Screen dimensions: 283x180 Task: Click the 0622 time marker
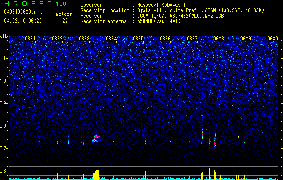pyautogui.click(x=57, y=39)
